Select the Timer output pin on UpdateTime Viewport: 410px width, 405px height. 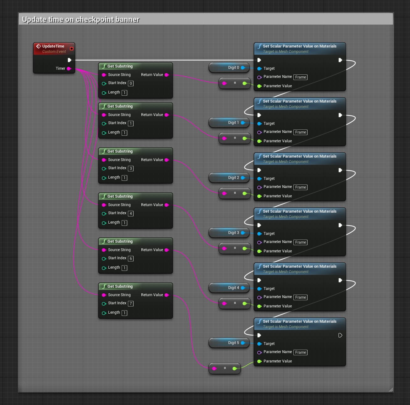[69, 68]
